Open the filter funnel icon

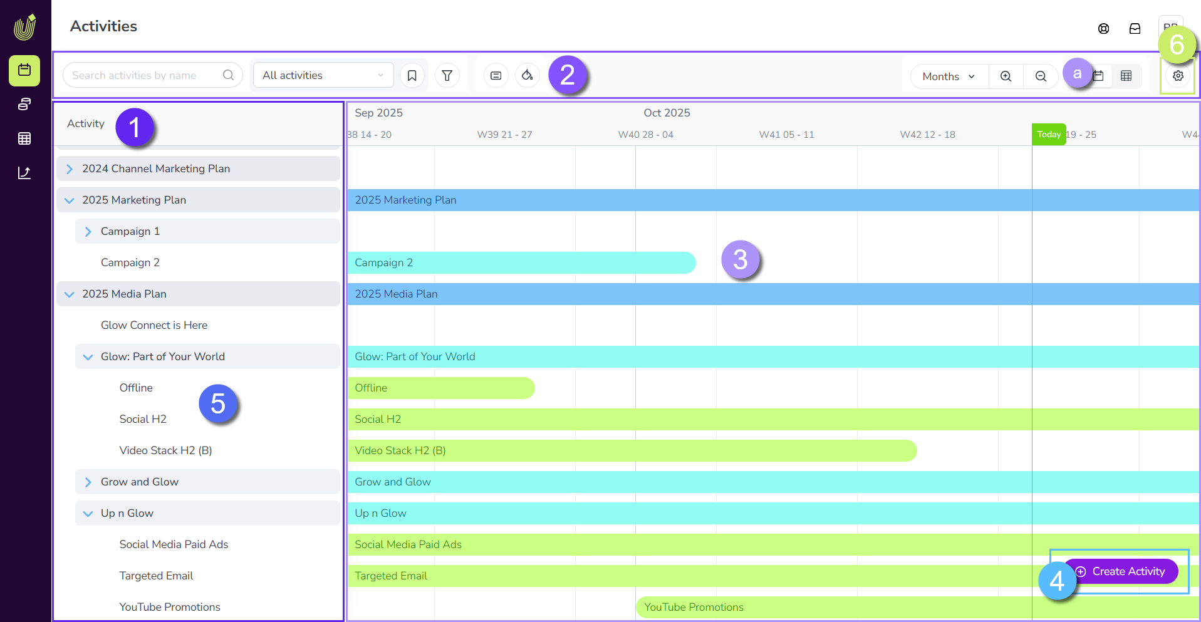(447, 75)
